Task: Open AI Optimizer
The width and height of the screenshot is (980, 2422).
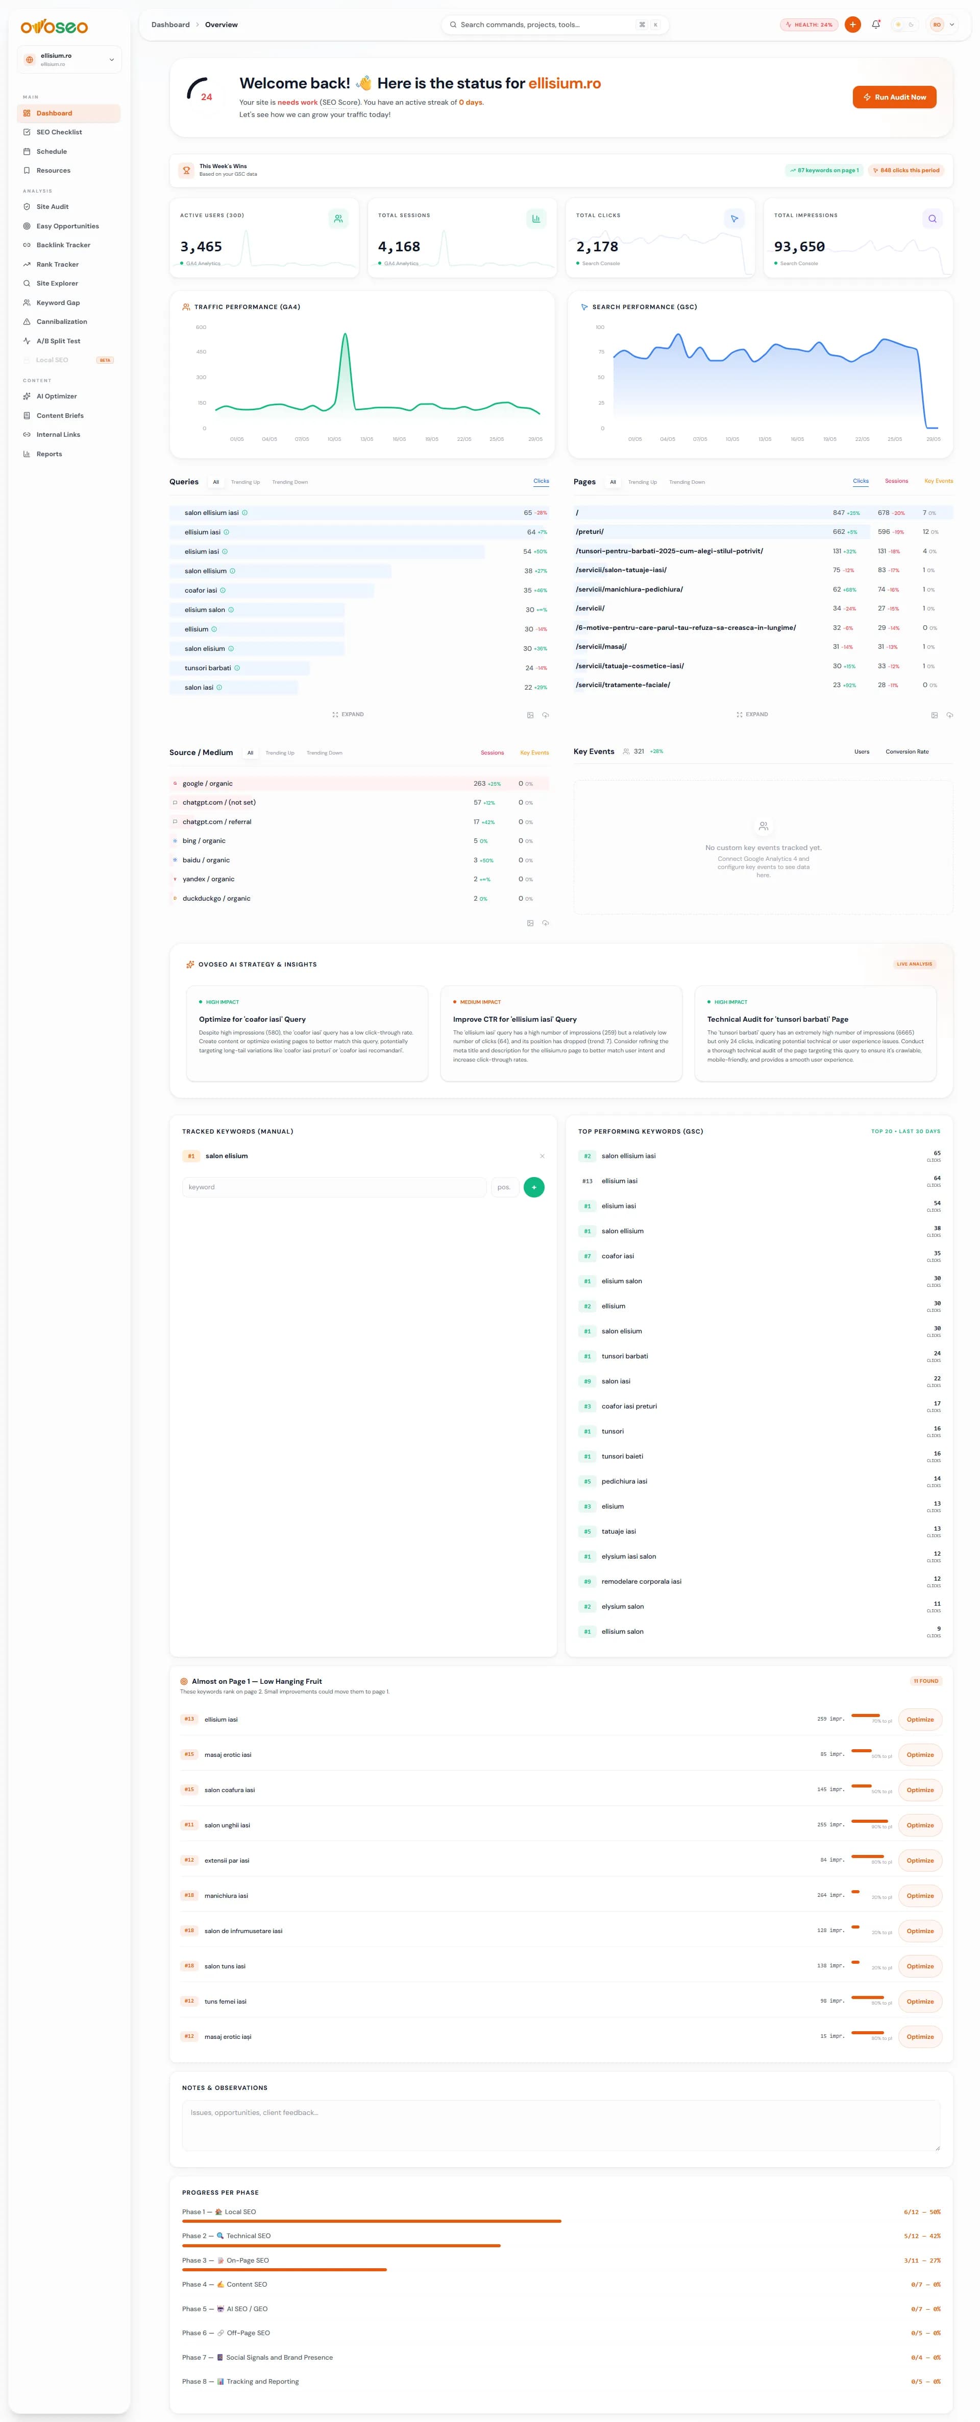Action: click(68, 397)
